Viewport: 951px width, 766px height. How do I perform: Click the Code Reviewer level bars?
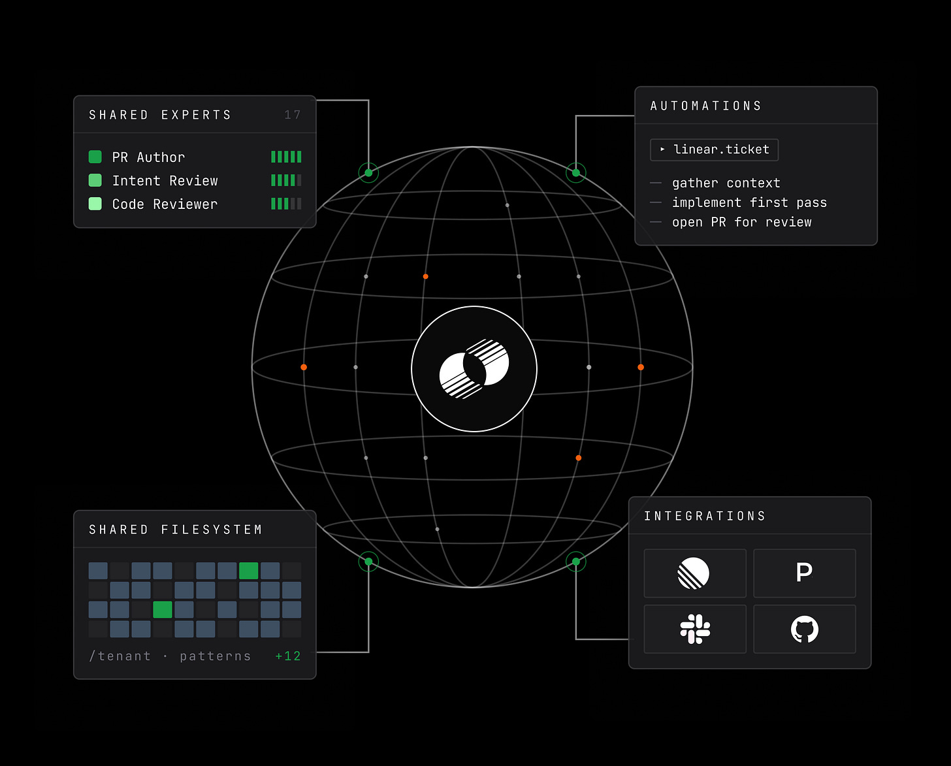coord(287,204)
